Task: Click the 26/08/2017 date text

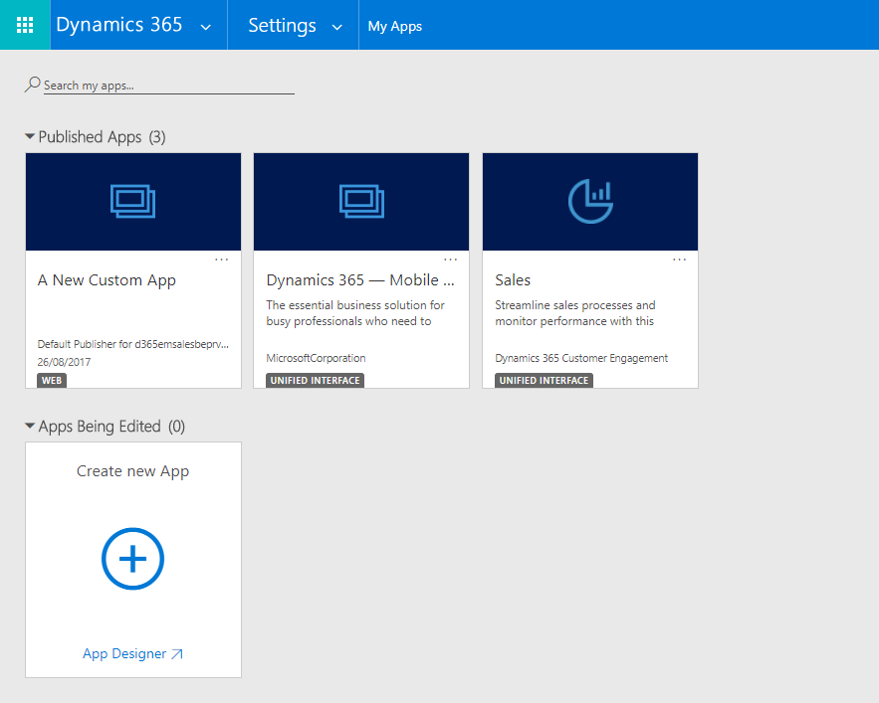Action: coord(64,362)
